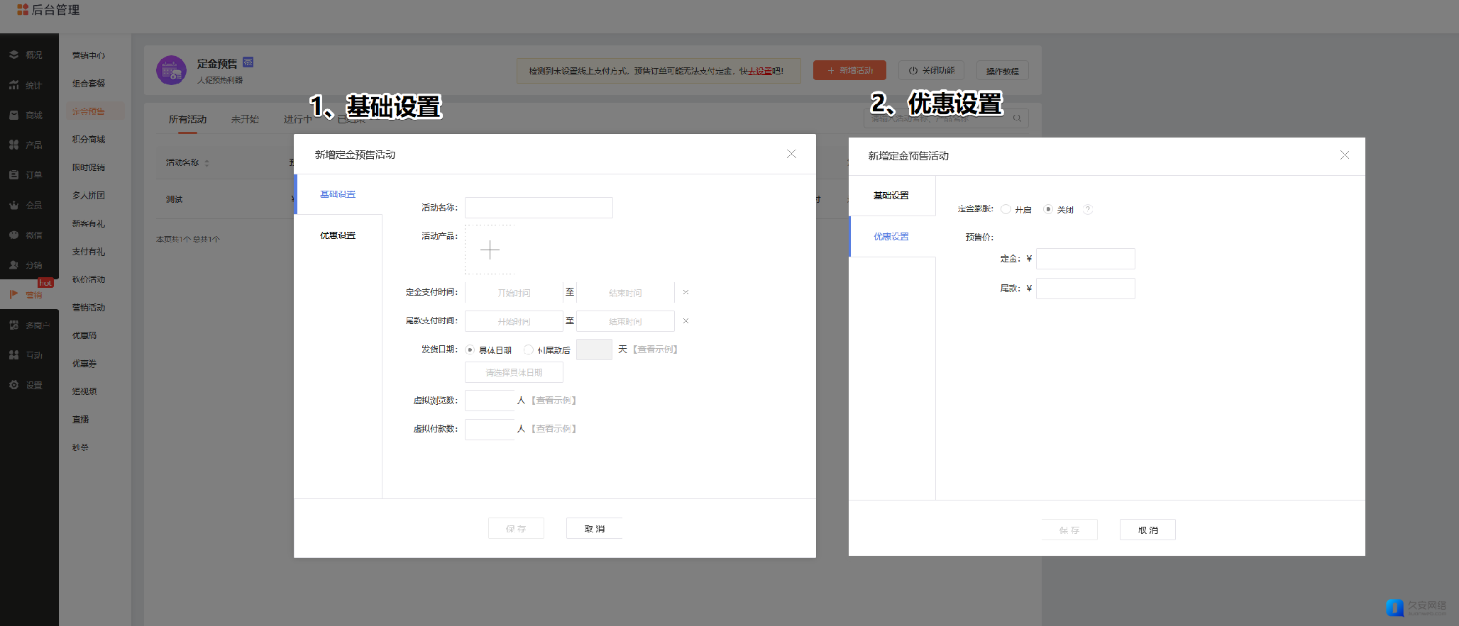
Task: Close the 优惠设置 dialog with X
Action: tap(1344, 155)
